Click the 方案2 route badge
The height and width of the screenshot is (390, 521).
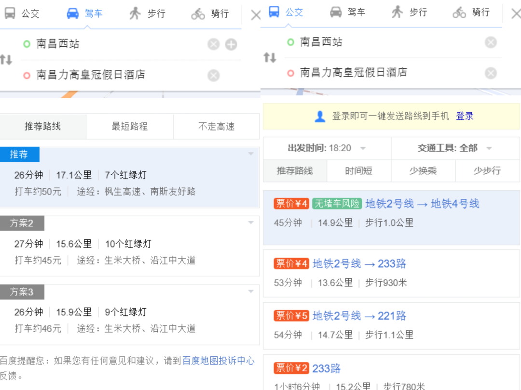click(22, 223)
